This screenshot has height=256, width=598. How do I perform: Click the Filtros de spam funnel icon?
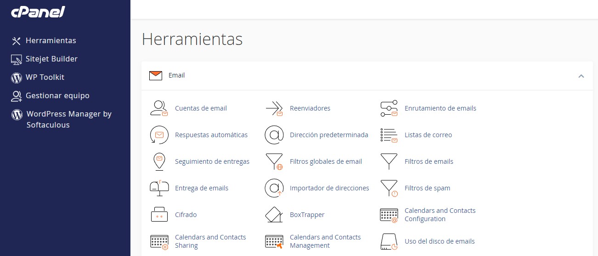[x=389, y=188]
